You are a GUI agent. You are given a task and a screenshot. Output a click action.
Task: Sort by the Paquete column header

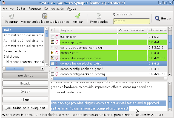tap(88, 30)
